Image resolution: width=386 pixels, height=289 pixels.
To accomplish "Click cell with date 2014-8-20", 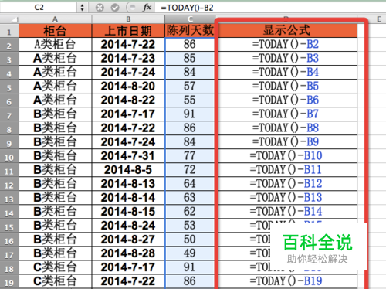I will (128, 87).
